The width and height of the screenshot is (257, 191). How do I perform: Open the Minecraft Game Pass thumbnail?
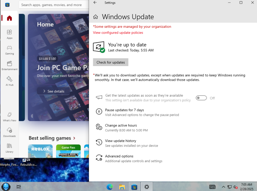[68, 151]
